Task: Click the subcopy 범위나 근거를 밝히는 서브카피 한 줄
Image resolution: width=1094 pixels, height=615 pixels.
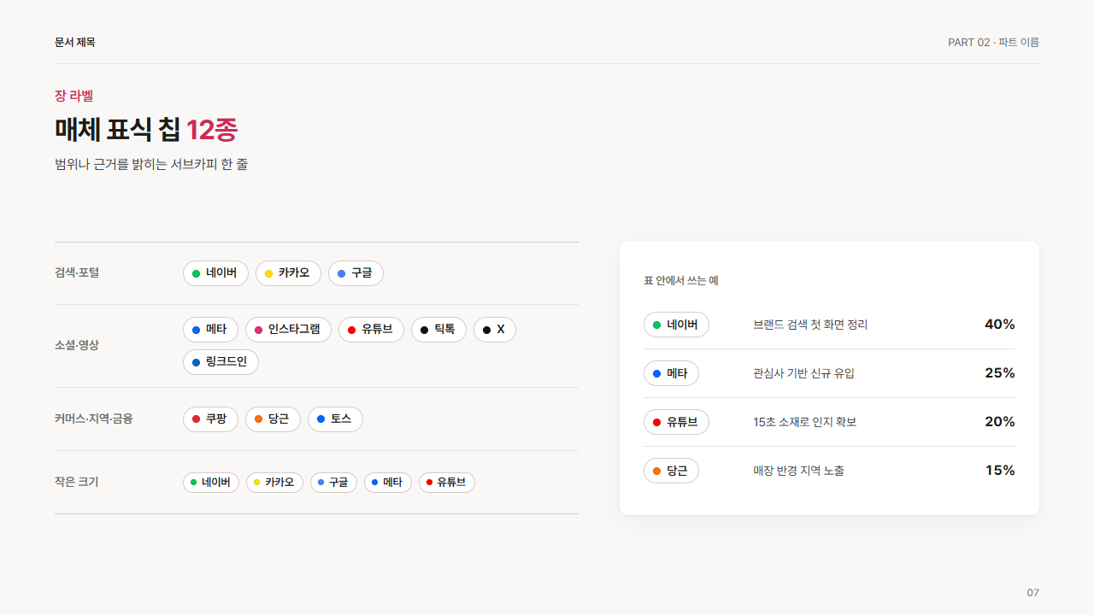Action: click(x=151, y=164)
